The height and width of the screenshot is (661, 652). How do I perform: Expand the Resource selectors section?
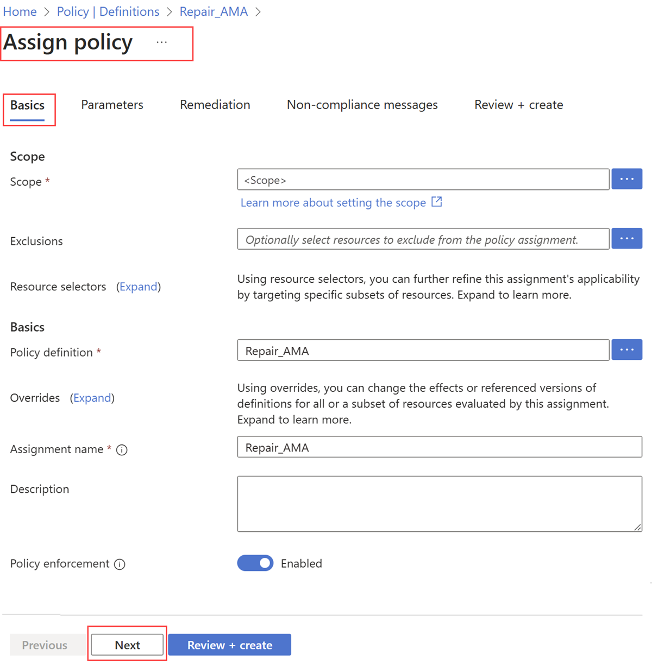coord(139,287)
